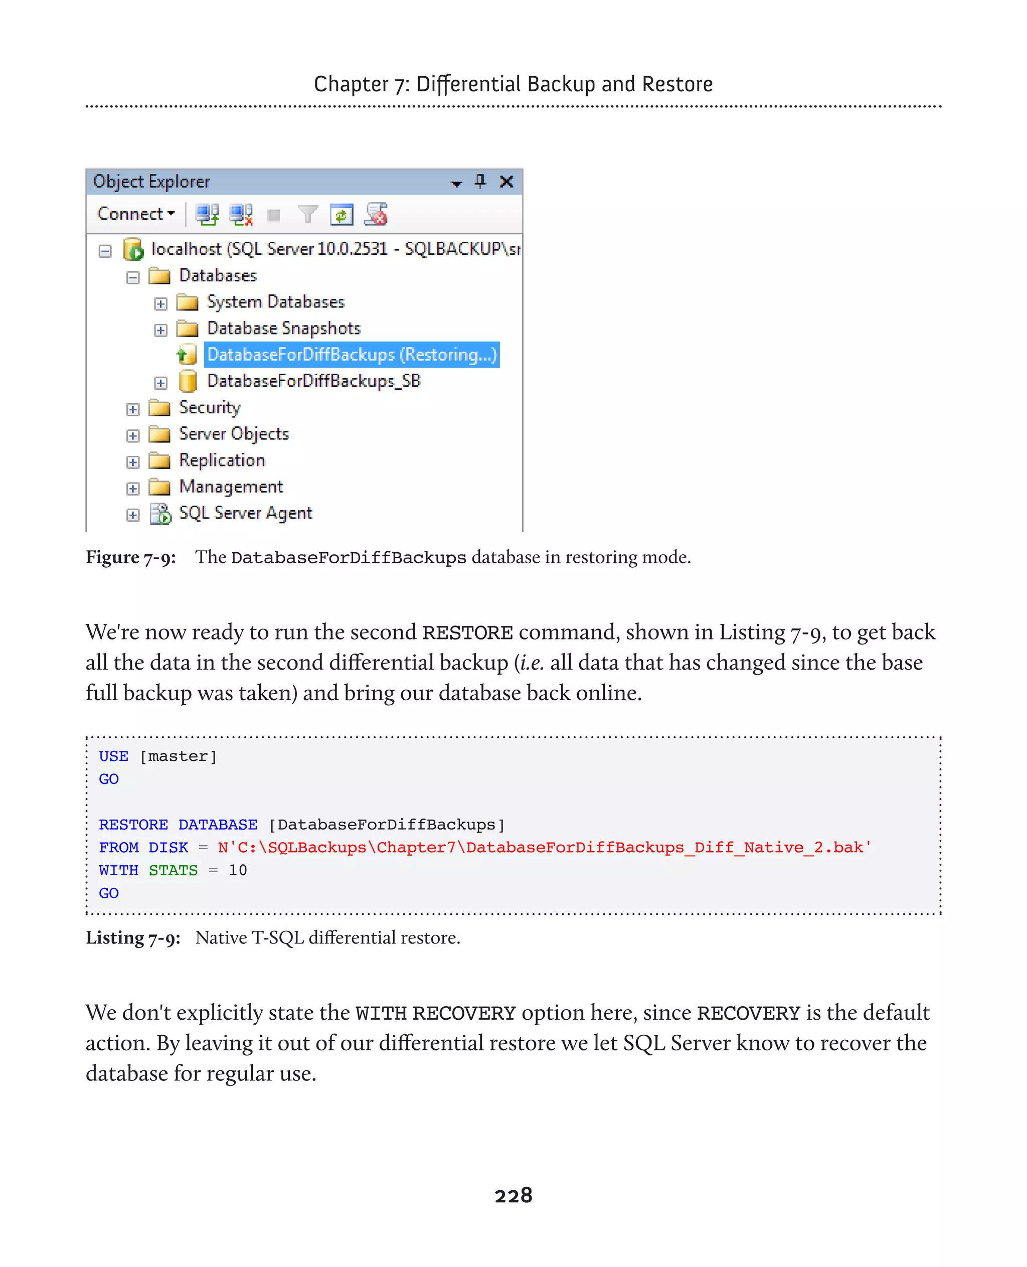Click the Connect Object Explorer toolbar icon
Screen dimensions: 1027x1267
(x=207, y=214)
